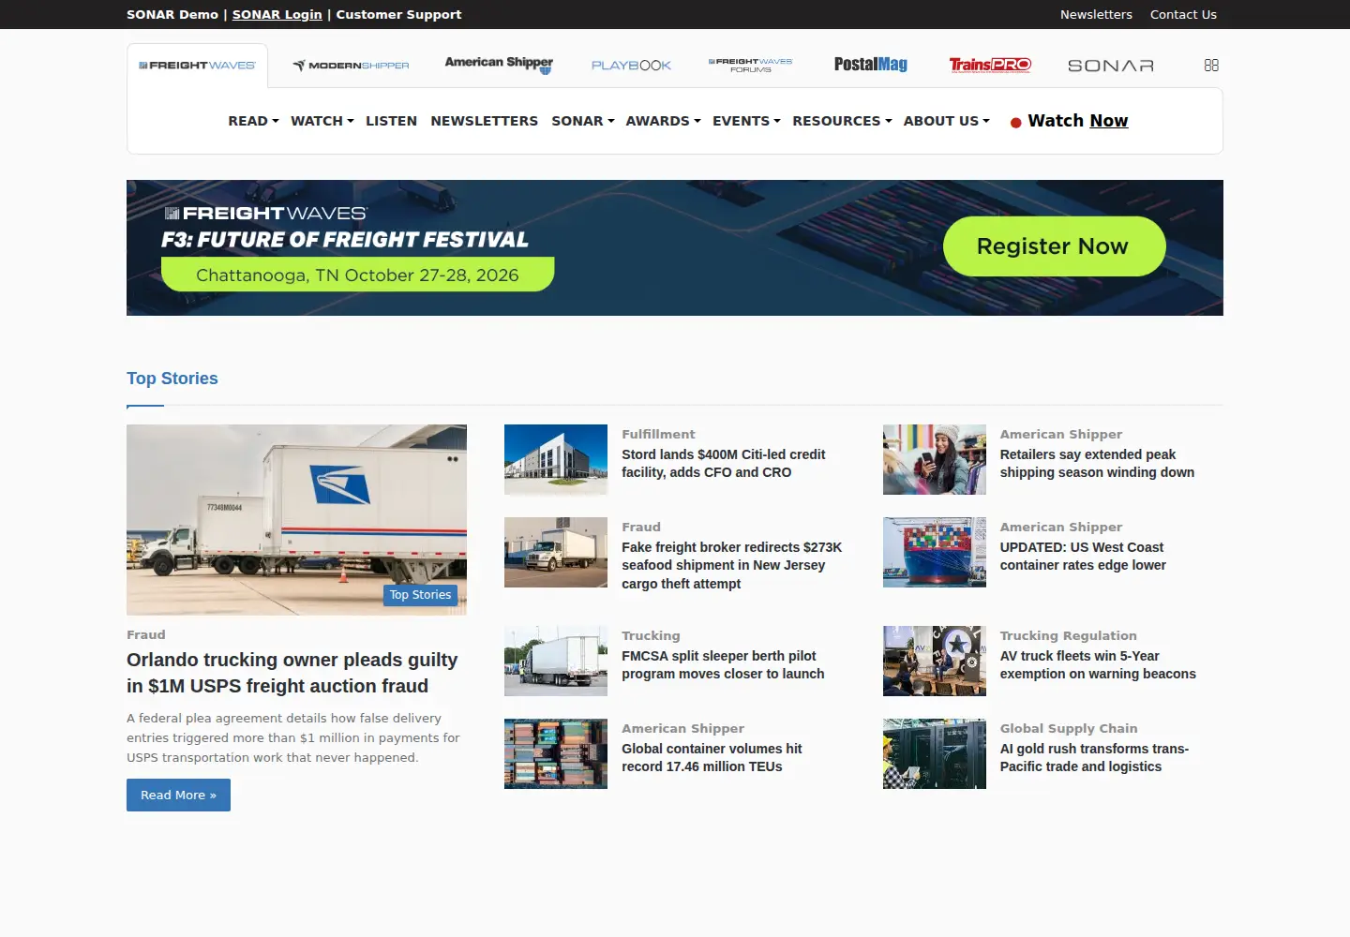1350x937 pixels.
Task: Open AV truck fleets exemption article
Action: click(x=1098, y=664)
